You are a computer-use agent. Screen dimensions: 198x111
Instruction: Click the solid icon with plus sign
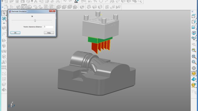82,7
